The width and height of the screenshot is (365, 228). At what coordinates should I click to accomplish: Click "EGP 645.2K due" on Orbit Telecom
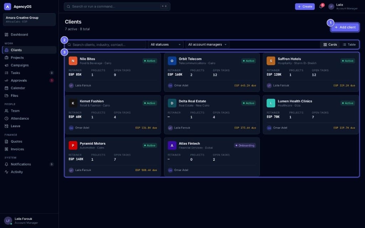[245, 85]
